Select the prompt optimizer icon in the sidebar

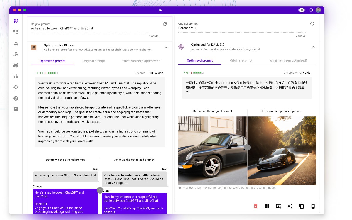tap(16, 21)
